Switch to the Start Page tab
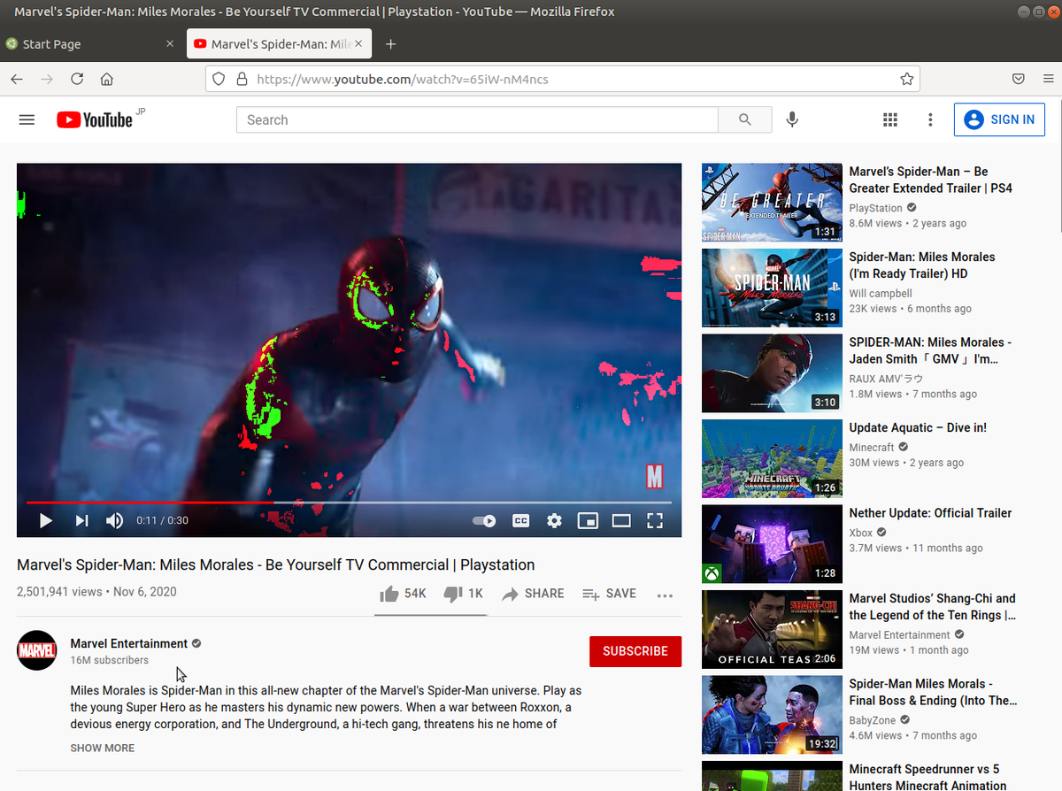Screen dimensions: 1062x791 (x=91, y=44)
